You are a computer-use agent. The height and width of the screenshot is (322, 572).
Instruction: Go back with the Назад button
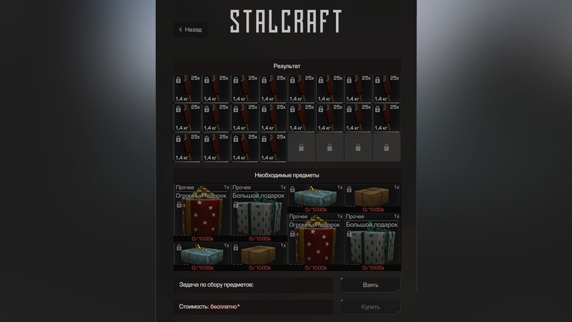click(190, 30)
